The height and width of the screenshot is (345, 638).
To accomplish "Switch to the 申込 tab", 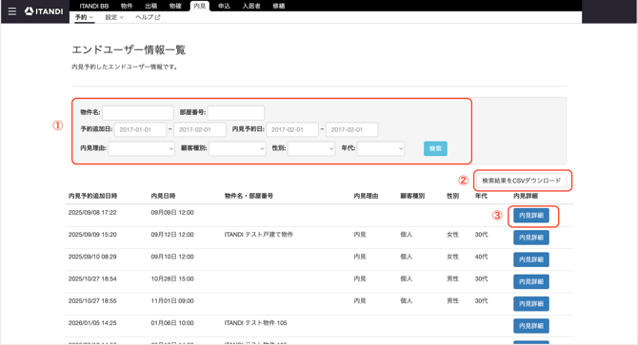I will click(x=224, y=6).
